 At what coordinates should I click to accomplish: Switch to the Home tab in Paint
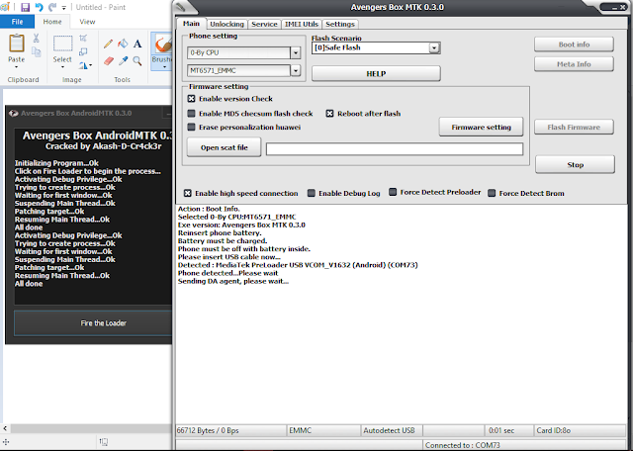52,22
